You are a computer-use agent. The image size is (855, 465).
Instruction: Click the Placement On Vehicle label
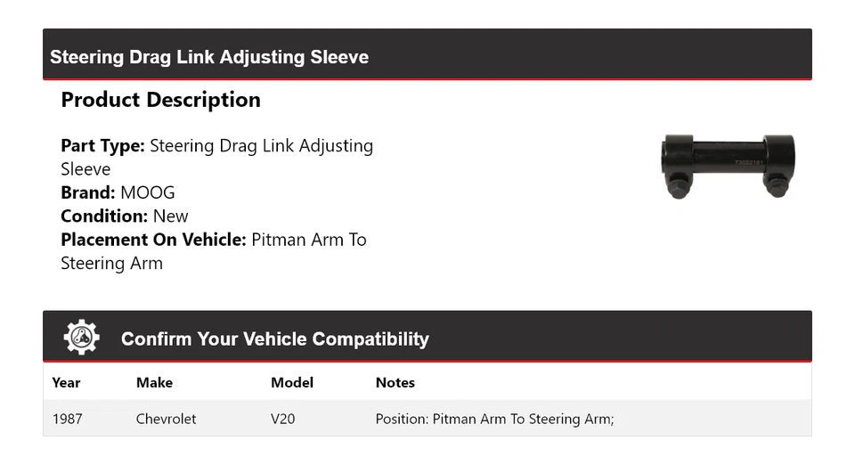click(152, 240)
